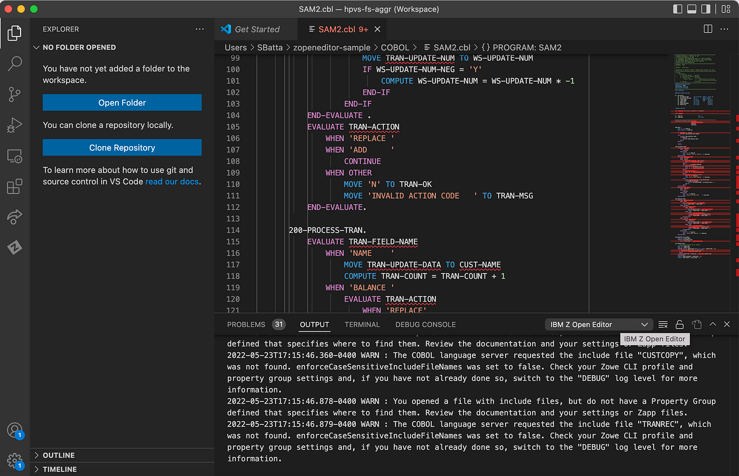Image resolution: width=739 pixels, height=476 pixels.
Task: Click SBatta in the breadcrumb path
Action: click(x=270, y=47)
